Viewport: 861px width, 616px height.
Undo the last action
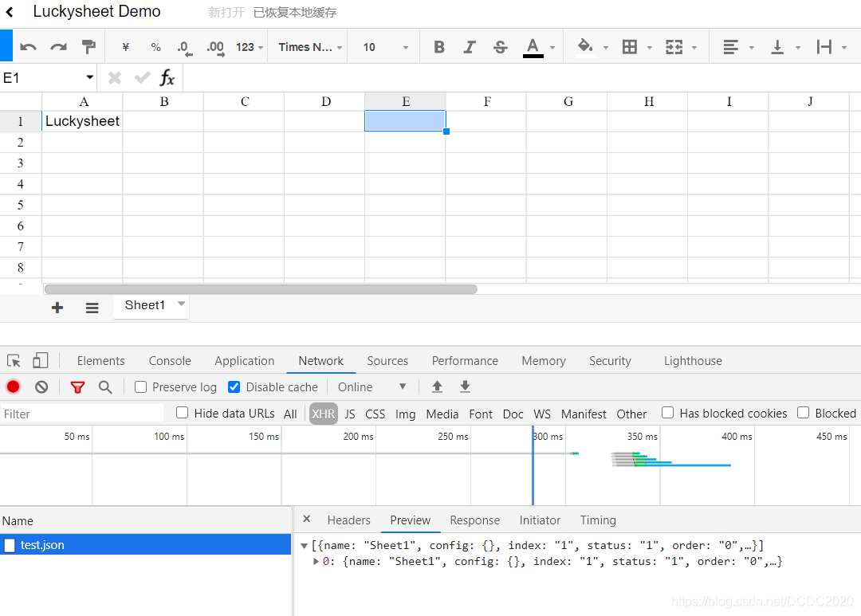(x=28, y=47)
